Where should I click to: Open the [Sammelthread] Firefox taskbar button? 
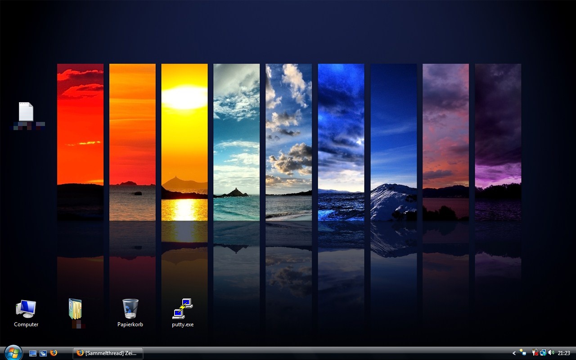coord(108,353)
